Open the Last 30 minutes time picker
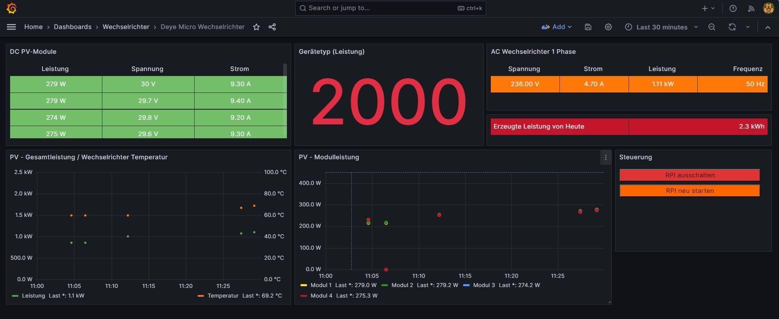Screen dimensions: 779x319 (661, 27)
